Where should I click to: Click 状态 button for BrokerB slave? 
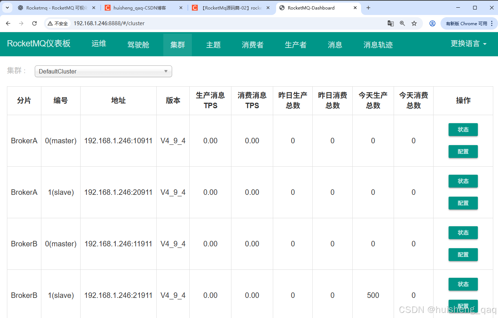[463, 284]
